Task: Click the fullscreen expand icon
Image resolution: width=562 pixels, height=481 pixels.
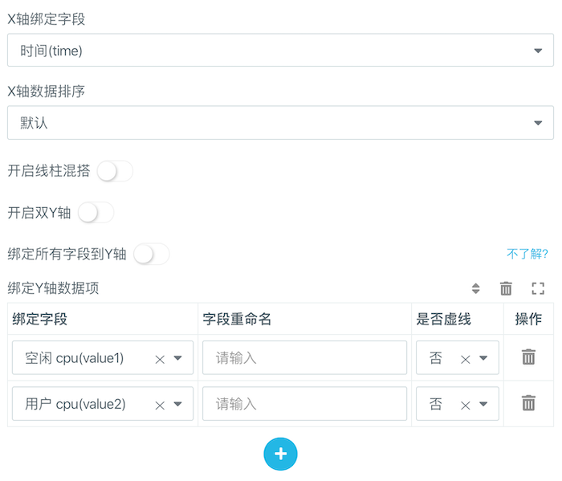Action: click(x=538, y=288)
